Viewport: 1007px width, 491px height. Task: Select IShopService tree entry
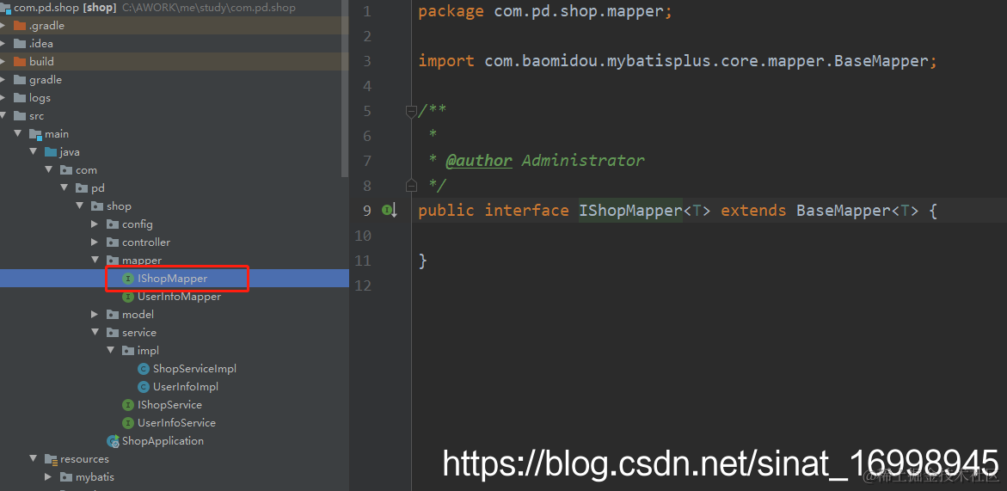point(169,405)
